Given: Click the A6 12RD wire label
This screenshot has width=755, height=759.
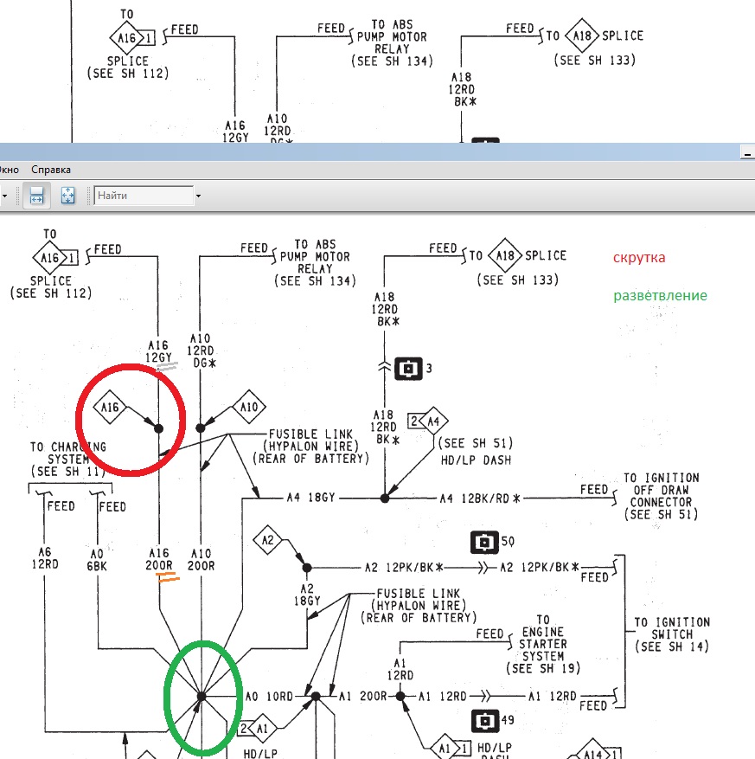Looking at the screenshot, I should pos(45,558).
